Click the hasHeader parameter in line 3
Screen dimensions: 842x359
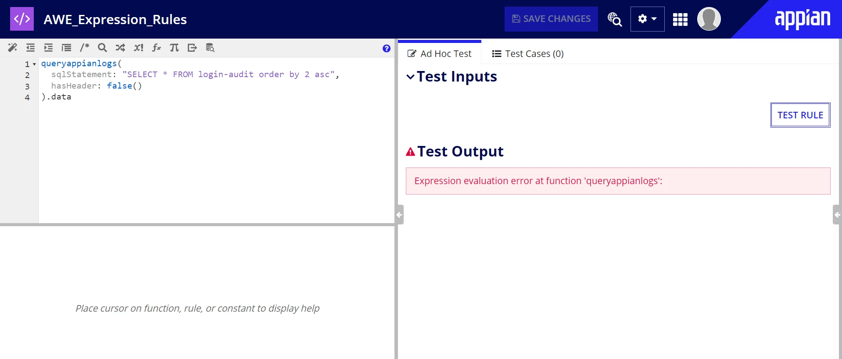pyautogui.click(x=74, y=85)
